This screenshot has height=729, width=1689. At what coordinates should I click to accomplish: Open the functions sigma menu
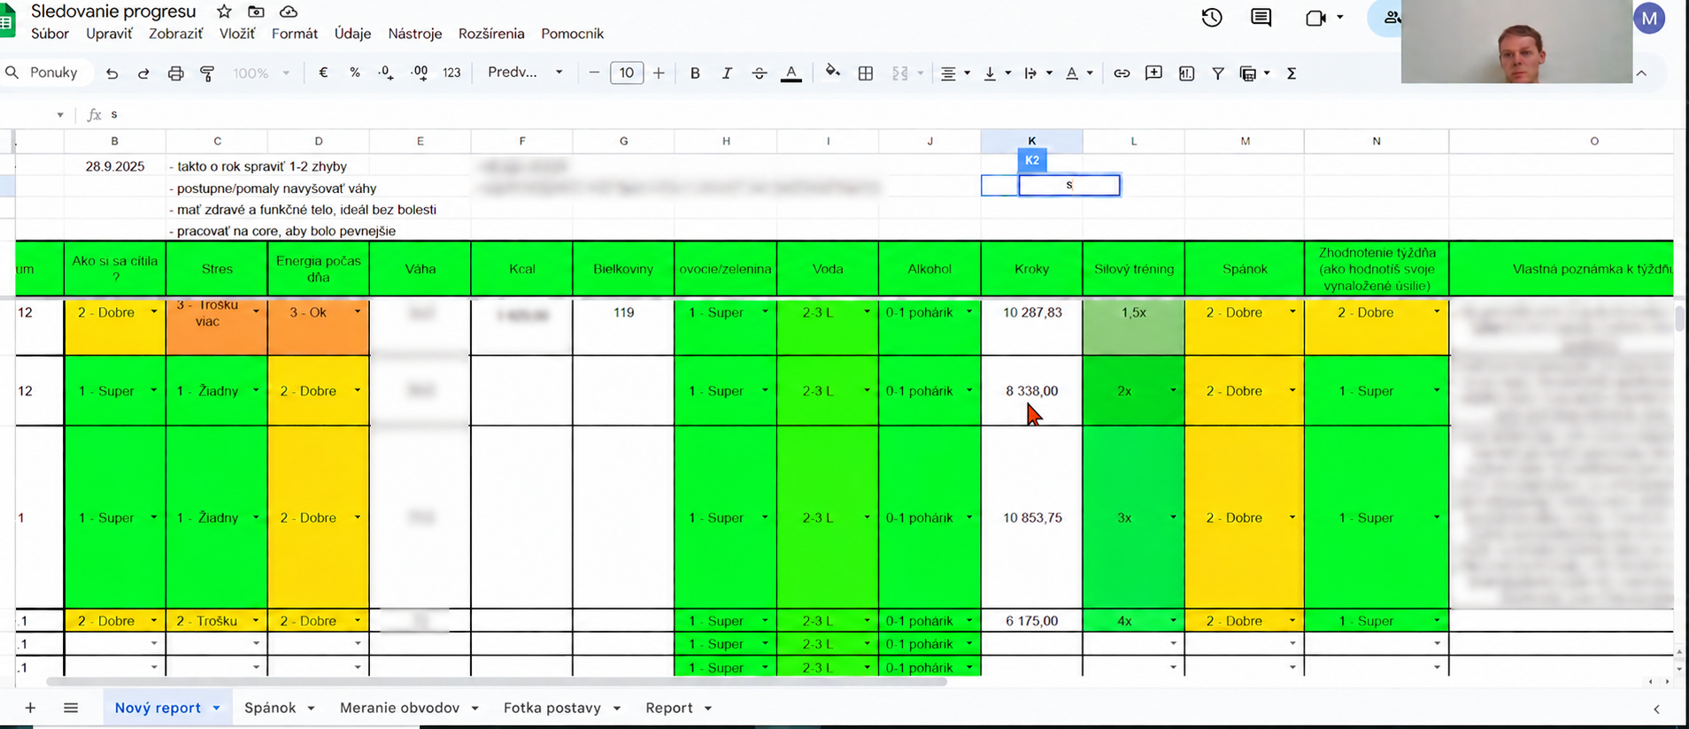[1292, 73]
